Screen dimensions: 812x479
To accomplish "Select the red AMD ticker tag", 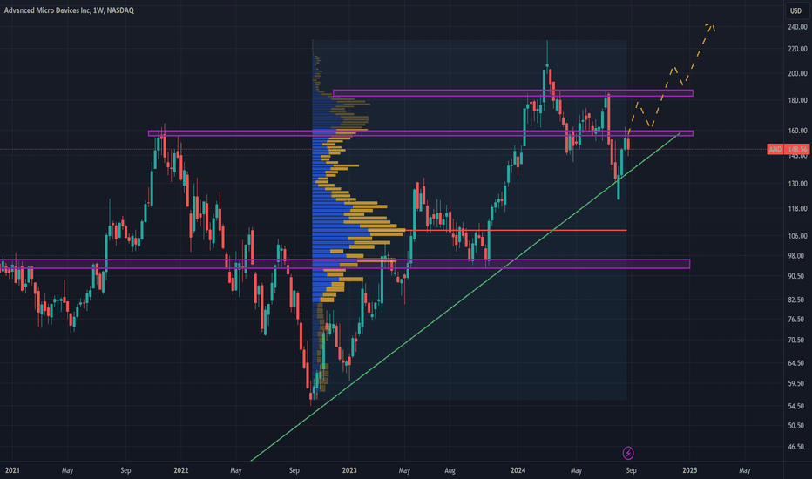I will coord(775,149).
